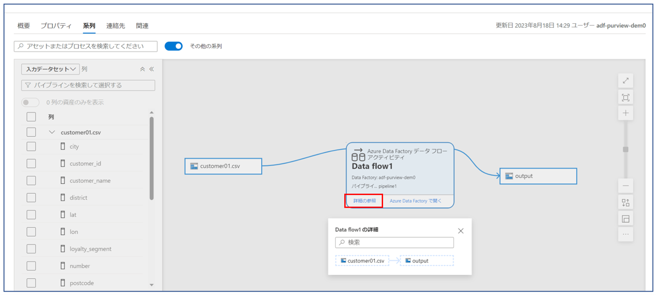Collapse all columns with double-up chevron

pos(142,69)
